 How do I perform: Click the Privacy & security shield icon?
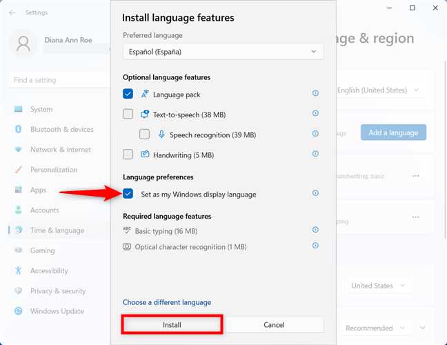point(18,290)
